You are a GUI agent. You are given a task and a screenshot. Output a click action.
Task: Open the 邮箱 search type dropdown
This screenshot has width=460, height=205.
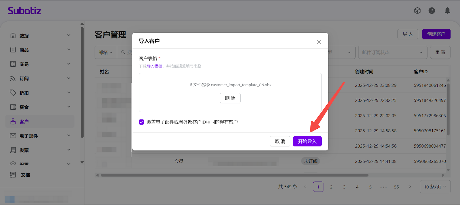pyautogui.click(x=106, y=52)
